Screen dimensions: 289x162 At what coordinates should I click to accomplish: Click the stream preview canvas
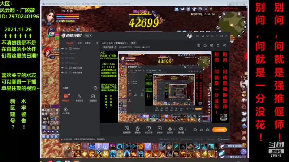click(165, 87)
